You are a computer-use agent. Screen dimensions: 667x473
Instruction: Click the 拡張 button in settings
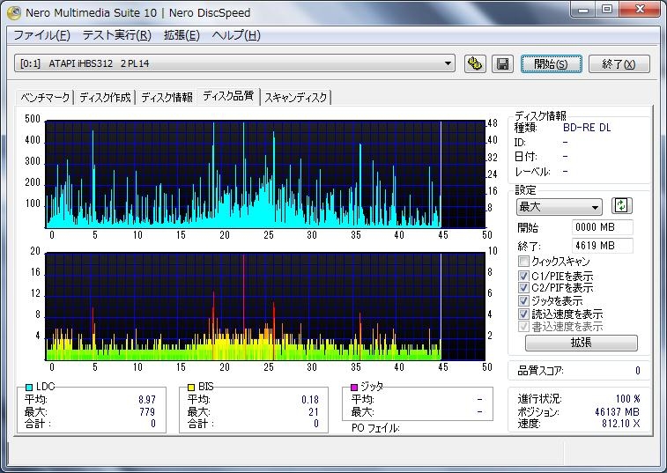click(581, 343)
